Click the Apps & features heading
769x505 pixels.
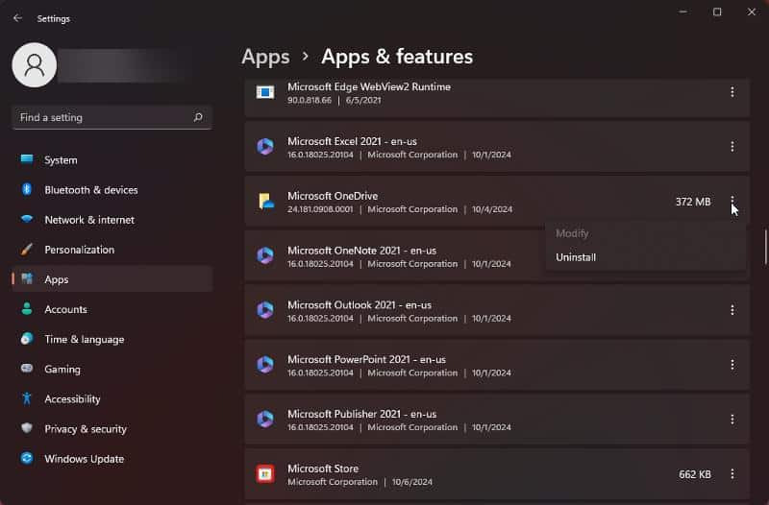(x=397, y=57)
